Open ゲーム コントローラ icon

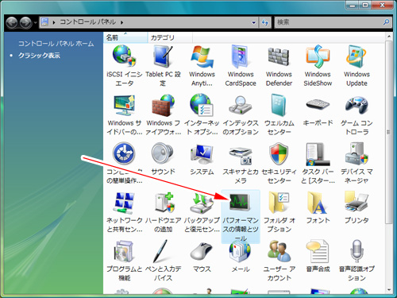coord(357,105)
